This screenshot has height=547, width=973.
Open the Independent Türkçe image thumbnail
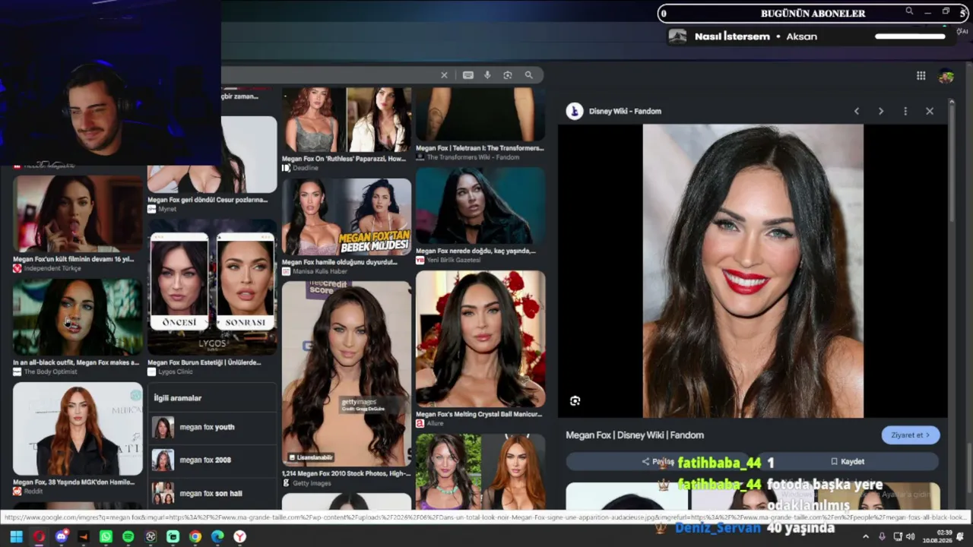(78, 214)
